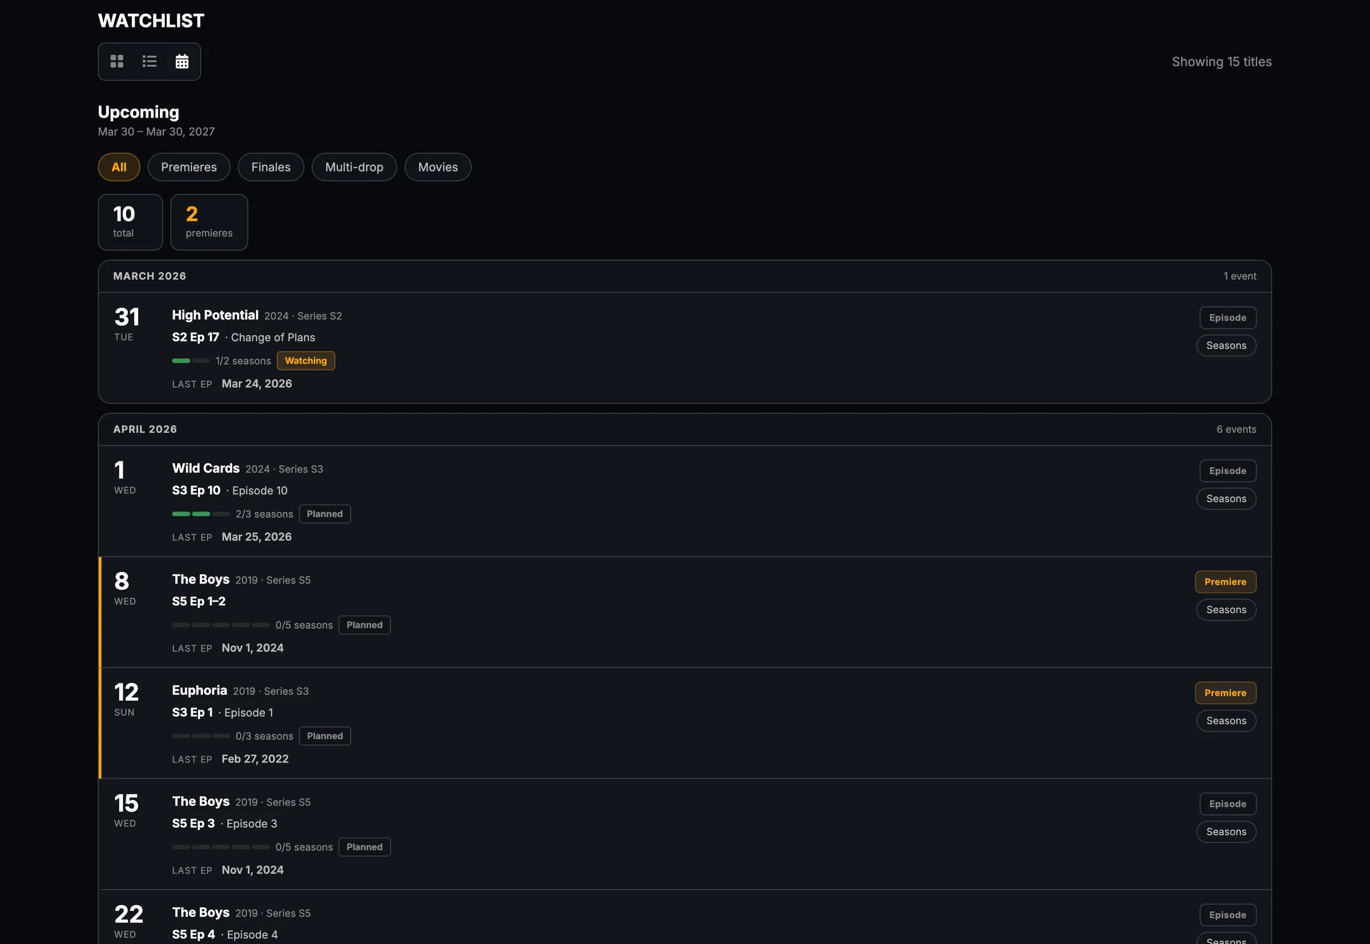Image resolution: width=1370 pixels, height=944 pixels.
Task: Open The Boys April 15 episode title
Action: [201, 802]
